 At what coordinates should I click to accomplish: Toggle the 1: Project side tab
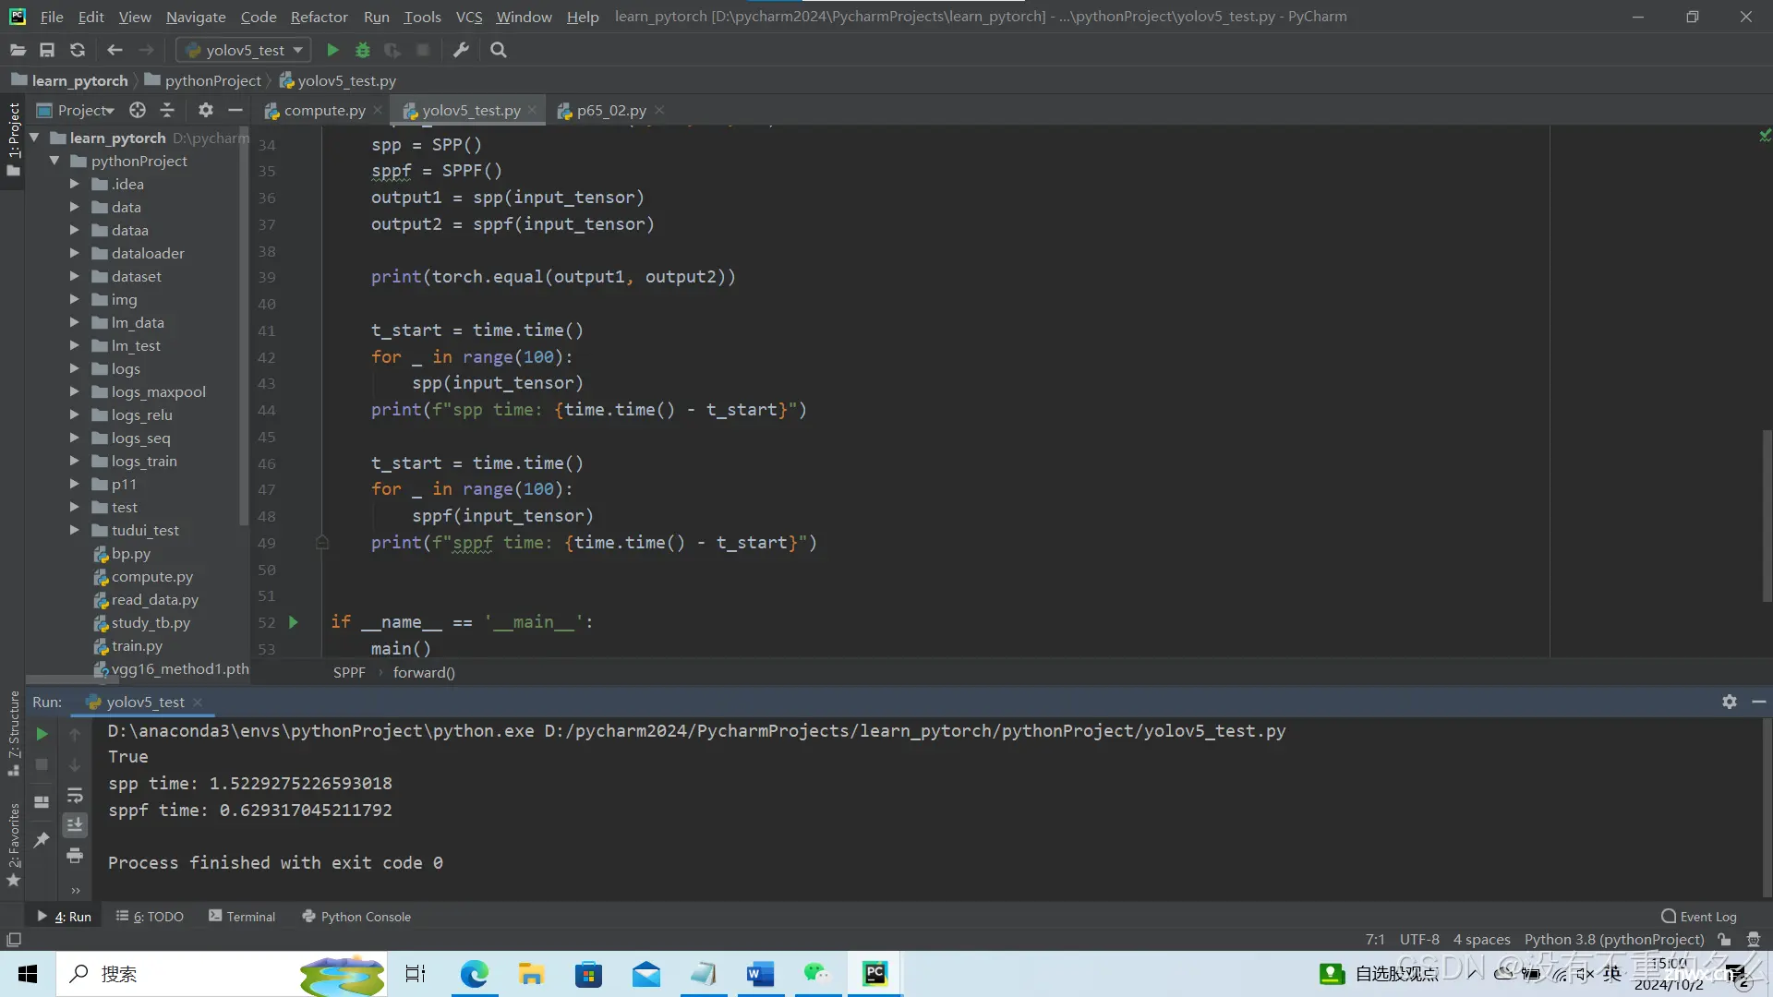coord(14,140)
